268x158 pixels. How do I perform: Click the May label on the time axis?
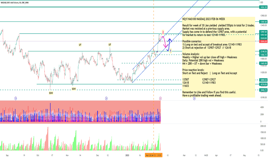(x=244, y=155)
